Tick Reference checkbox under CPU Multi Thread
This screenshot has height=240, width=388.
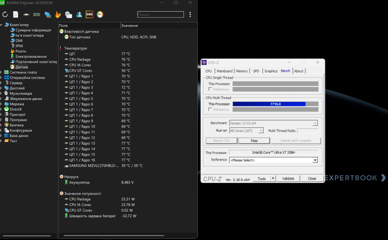coord(210,110)
